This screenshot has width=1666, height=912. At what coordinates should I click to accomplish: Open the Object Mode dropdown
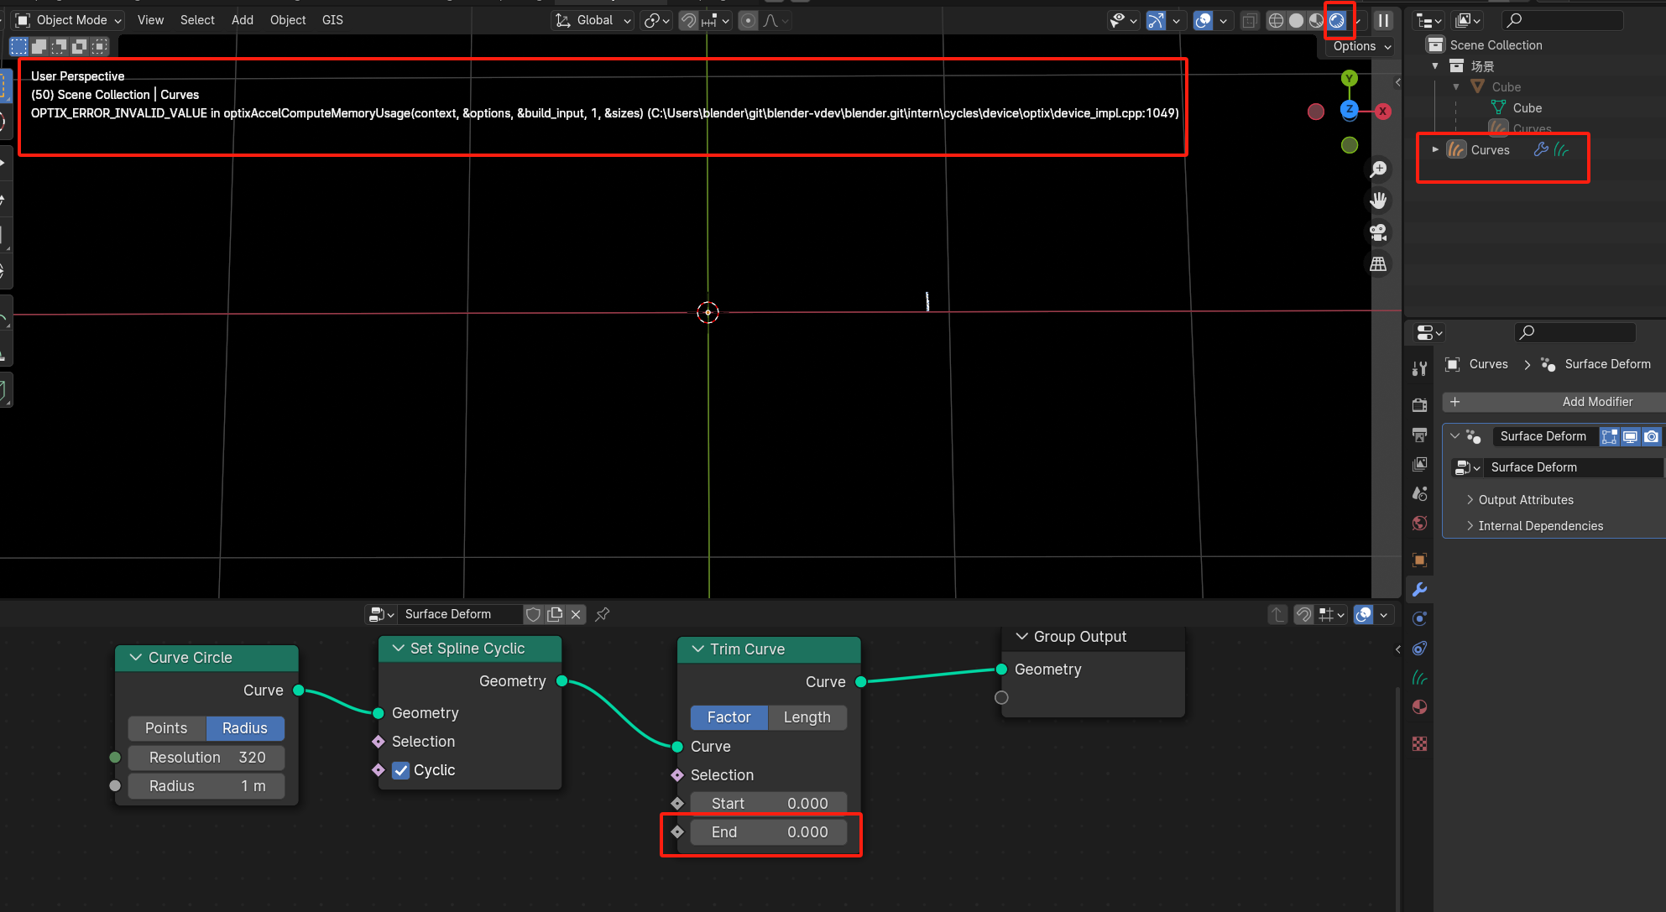70,20
